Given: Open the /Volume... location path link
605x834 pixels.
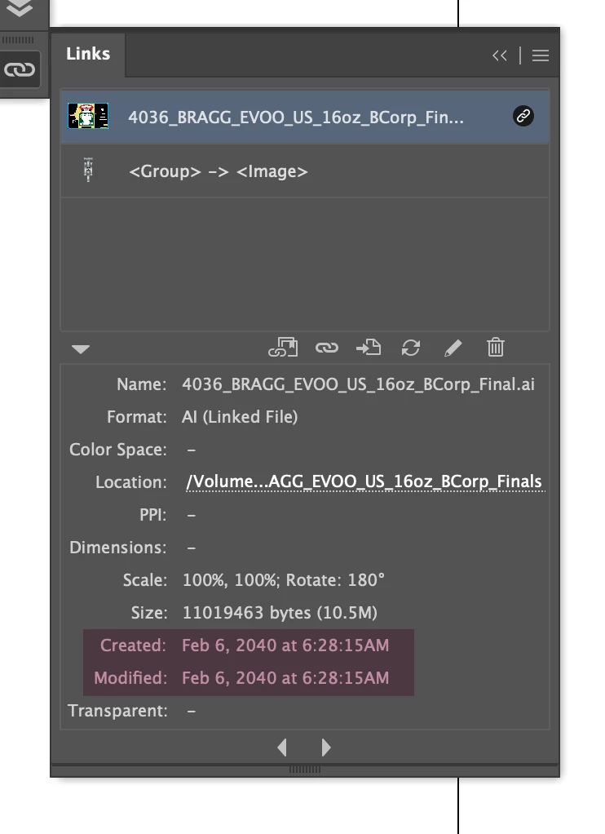Looking at the screenshot, I should [364, 482].
